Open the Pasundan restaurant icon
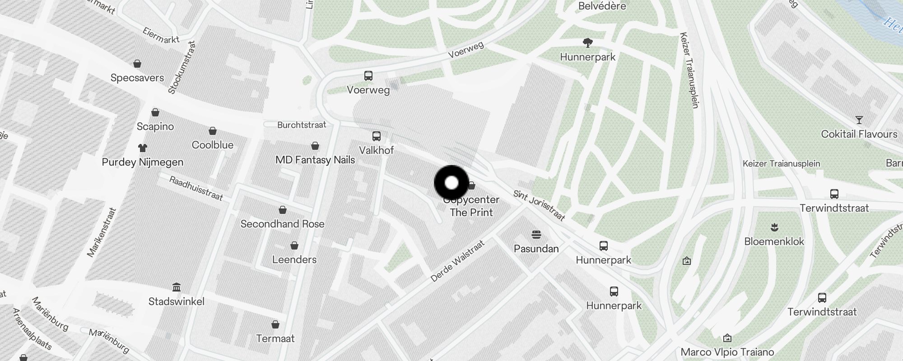 tap(536, 235)
